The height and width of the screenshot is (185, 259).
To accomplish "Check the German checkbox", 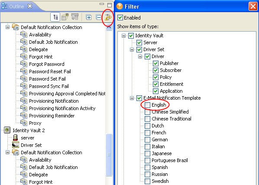I will (148, 140).
